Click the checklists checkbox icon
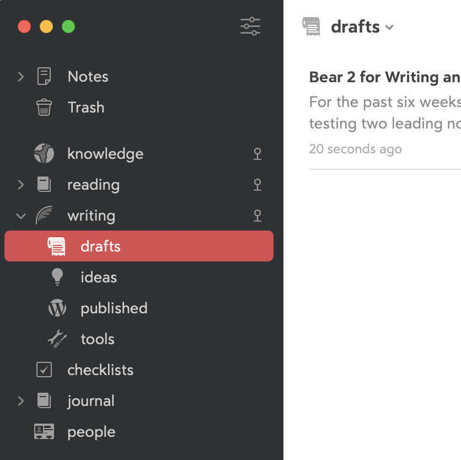This screenshot has height=460, width=461. (44, 370)
